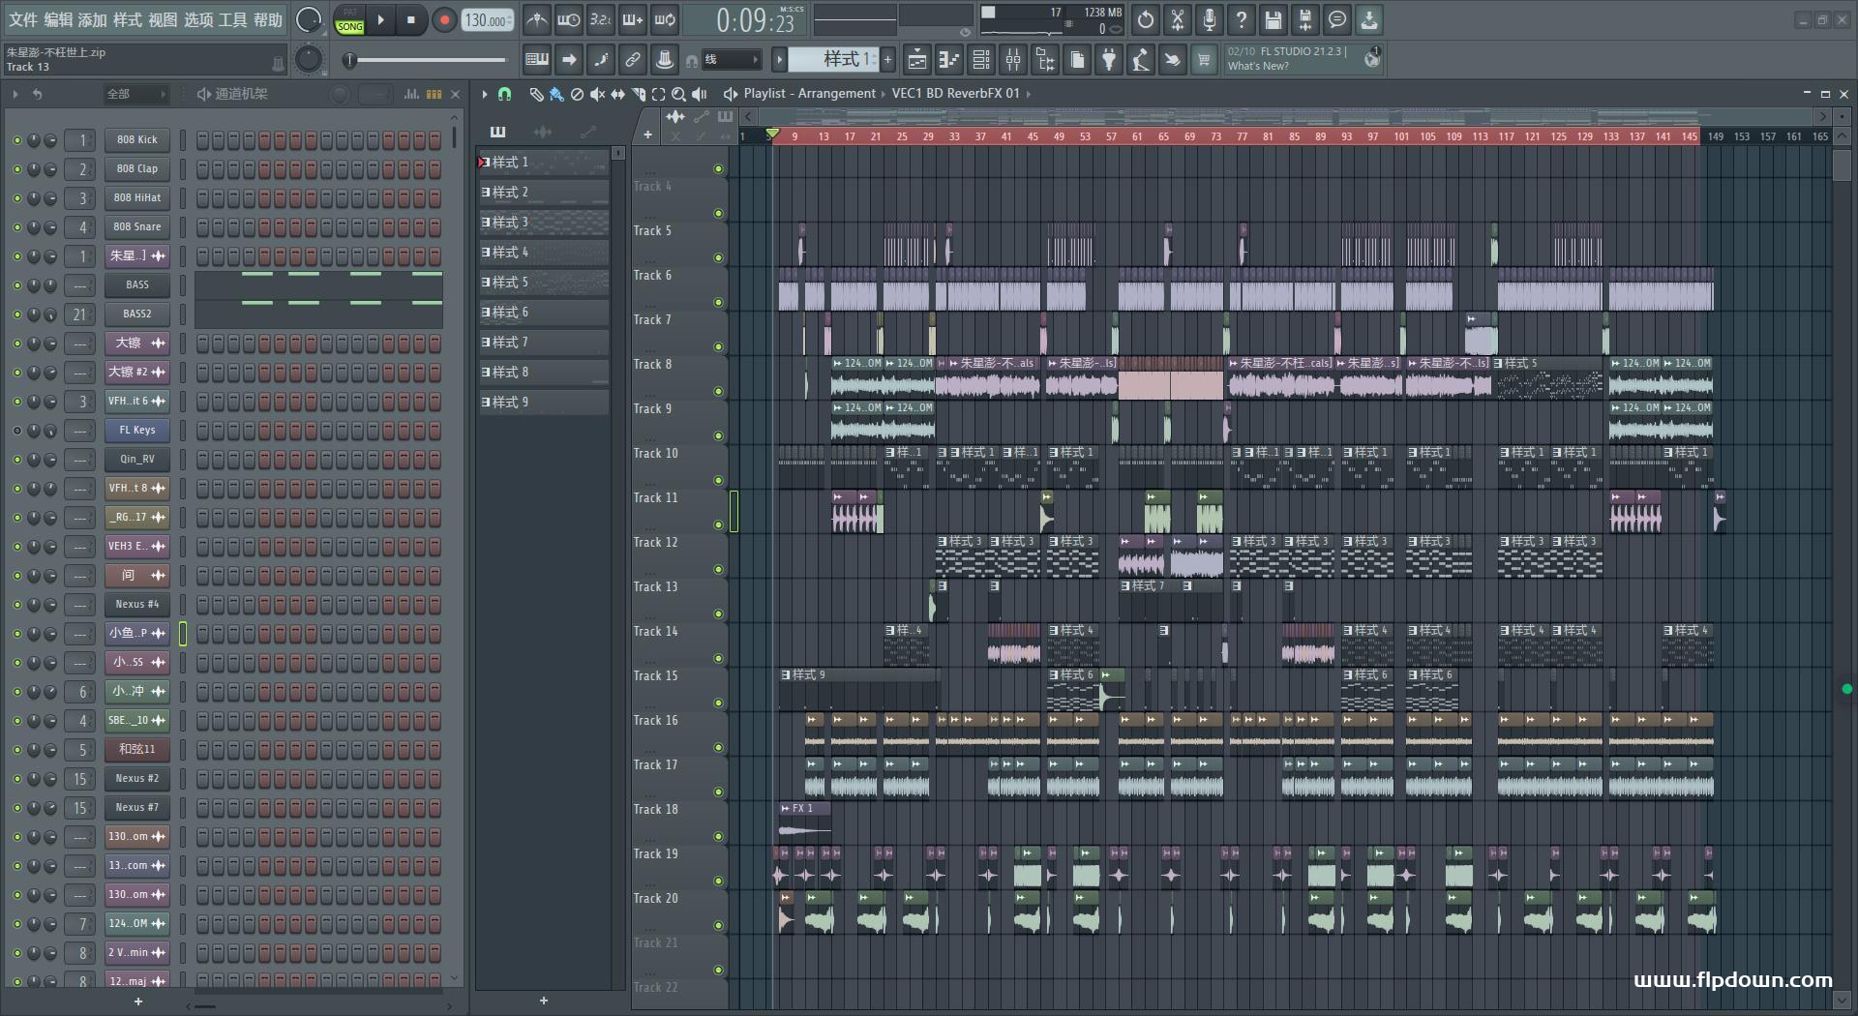Image resolution: width=1858 pixels, height=1016 pixels.
Task: Mute Track 10 in the playlist
Action: (718, 480)
